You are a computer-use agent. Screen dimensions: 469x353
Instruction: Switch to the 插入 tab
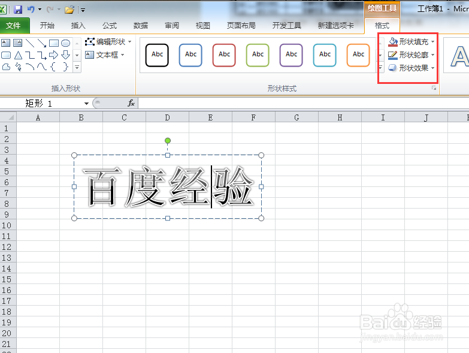click(x=78, y=26)
